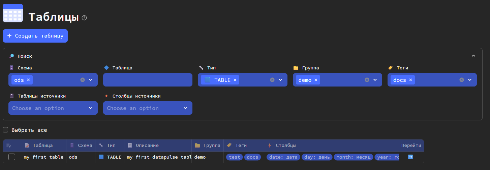Viewport: 490px width, 170px height.
Task: Click the demo chip in the Группа filter
Action: pyautogui.click(x=308, y=80)
